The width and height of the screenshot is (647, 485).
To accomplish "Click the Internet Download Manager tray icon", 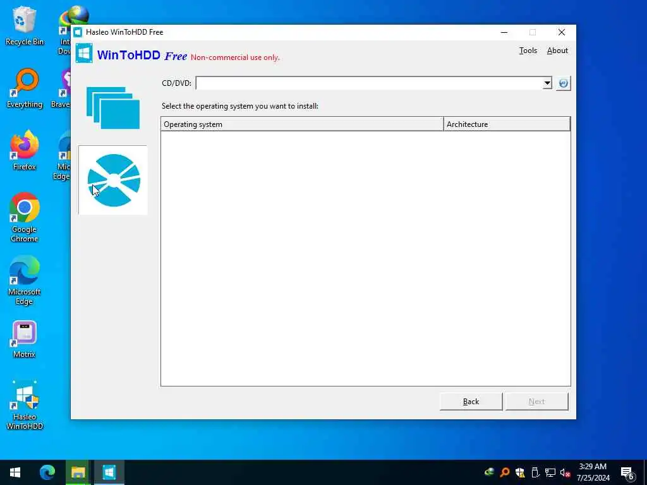I will [490, 472].
